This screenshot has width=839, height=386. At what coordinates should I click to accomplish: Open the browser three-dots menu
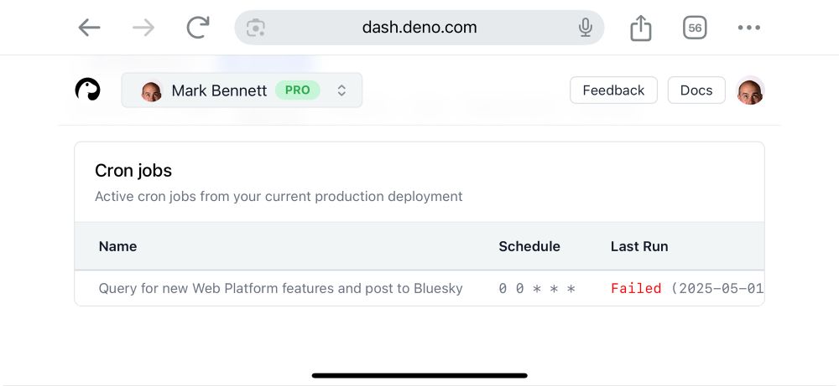click(x=748, y=28)
